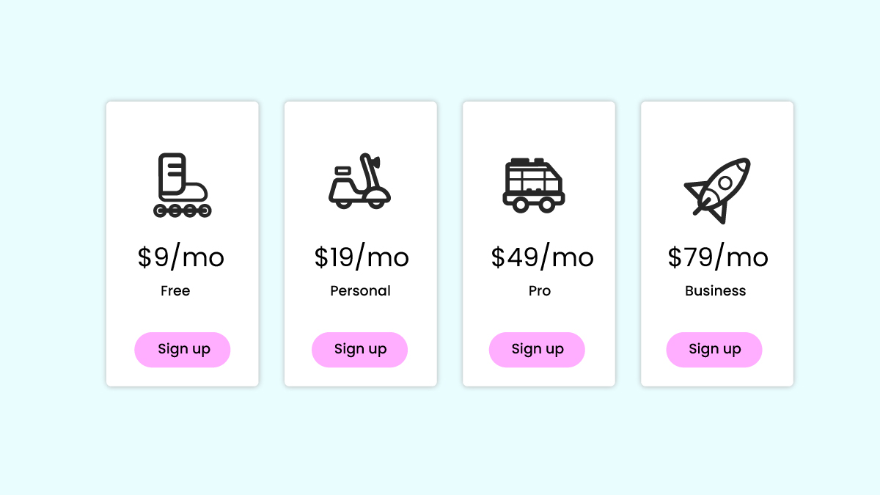This screenshot has width=880, height=495.
Task: Click the Personal plan label
Action: pos(360,291)
